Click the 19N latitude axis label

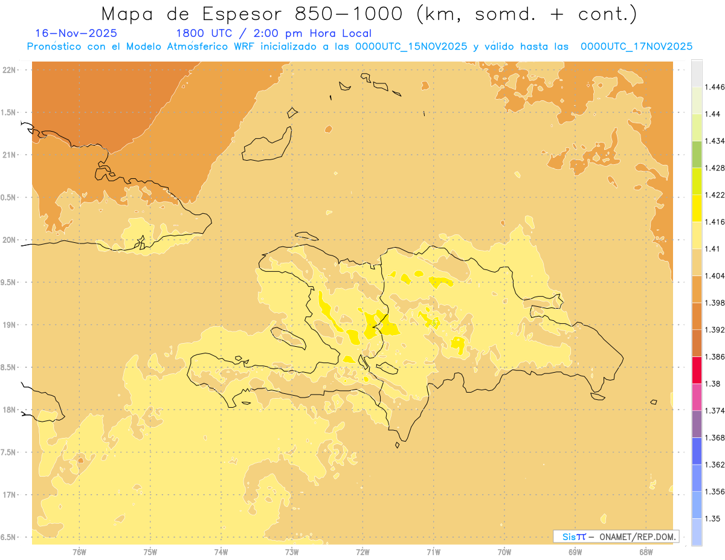coord(9,325)
